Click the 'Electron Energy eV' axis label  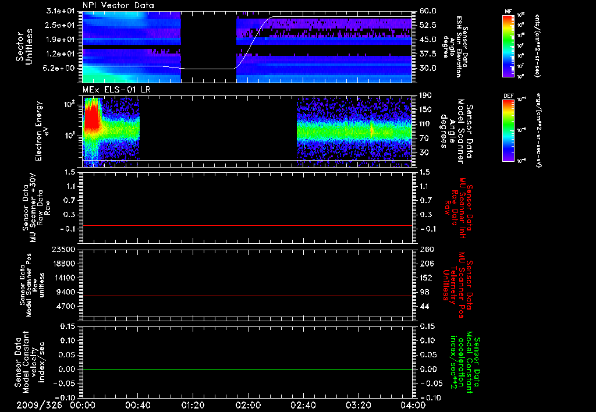[42, 131]
